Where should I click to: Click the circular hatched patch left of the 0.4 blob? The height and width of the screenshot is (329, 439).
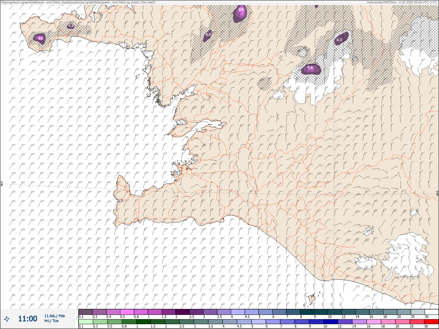pyautogui.click(x=264, y=83)
